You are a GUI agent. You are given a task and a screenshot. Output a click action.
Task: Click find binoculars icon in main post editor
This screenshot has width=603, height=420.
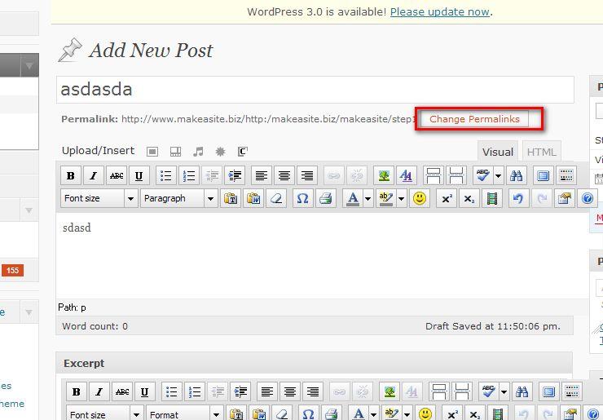click(x=516, y=175)
